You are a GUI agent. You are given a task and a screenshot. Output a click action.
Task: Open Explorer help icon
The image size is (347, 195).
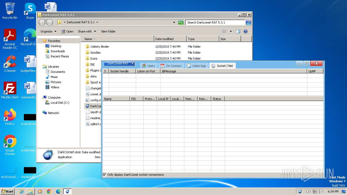(246, 31)
